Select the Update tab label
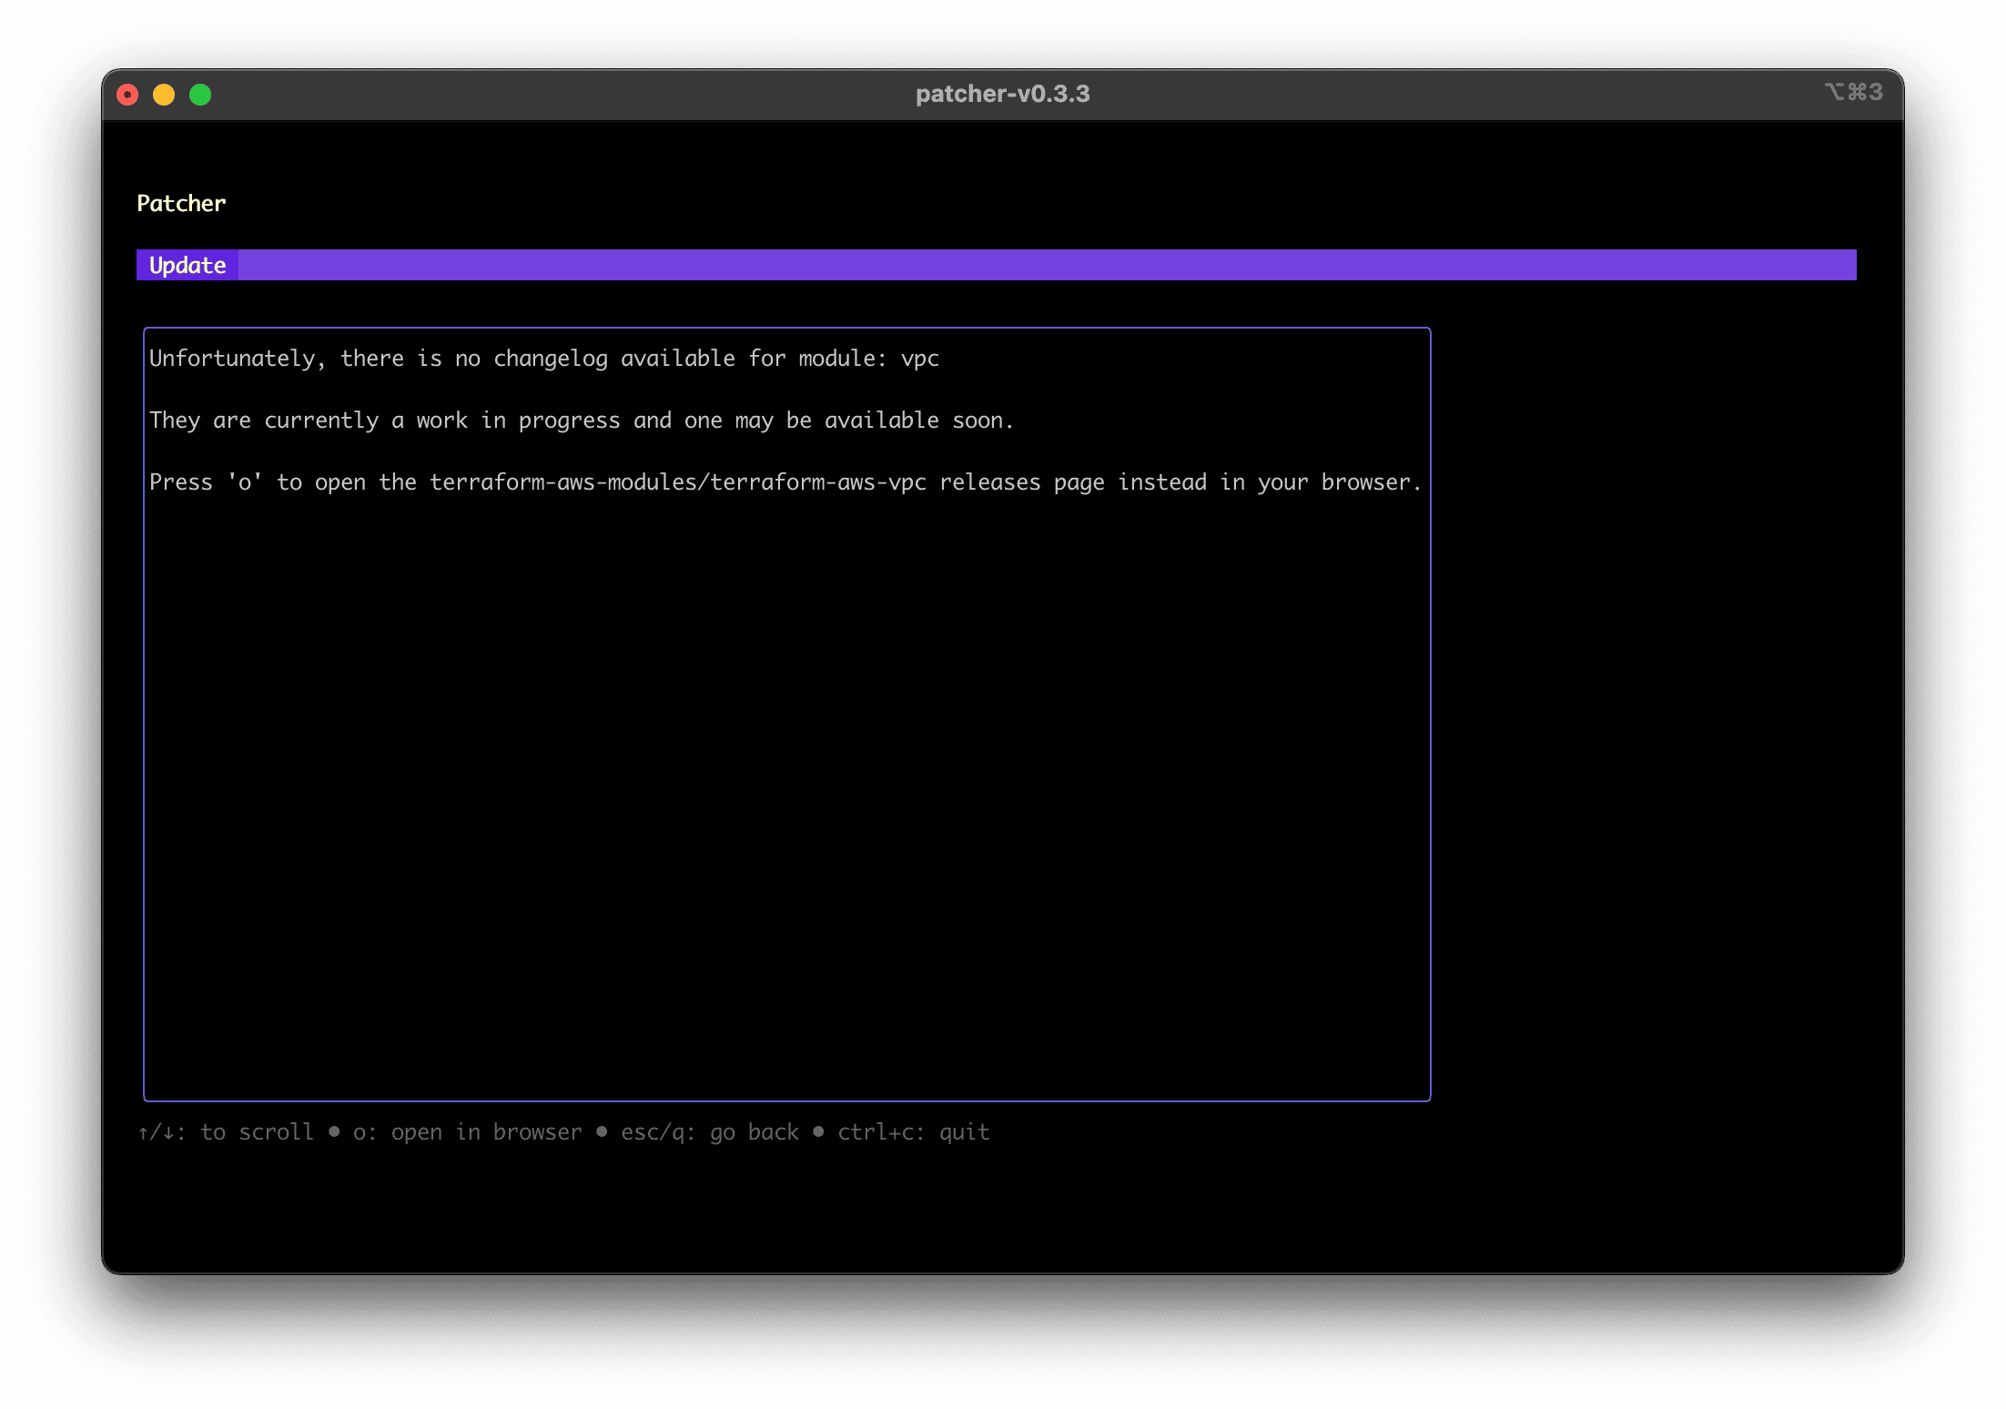2006x1409 pixels. (187, 265)
